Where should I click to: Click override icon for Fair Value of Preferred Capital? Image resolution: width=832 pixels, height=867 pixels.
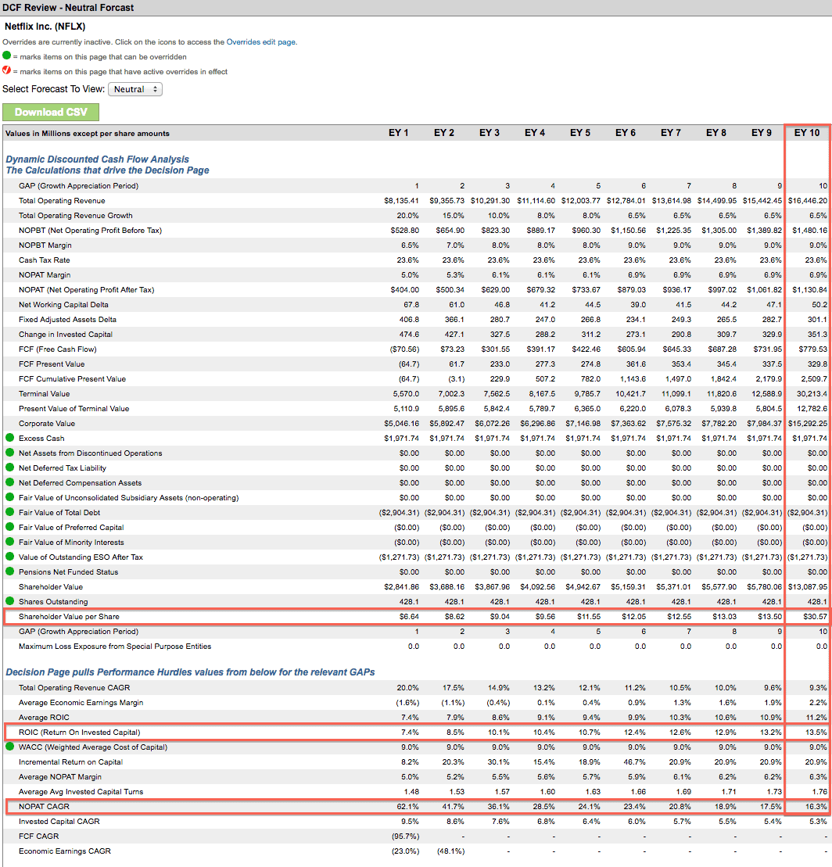point(9,527)
